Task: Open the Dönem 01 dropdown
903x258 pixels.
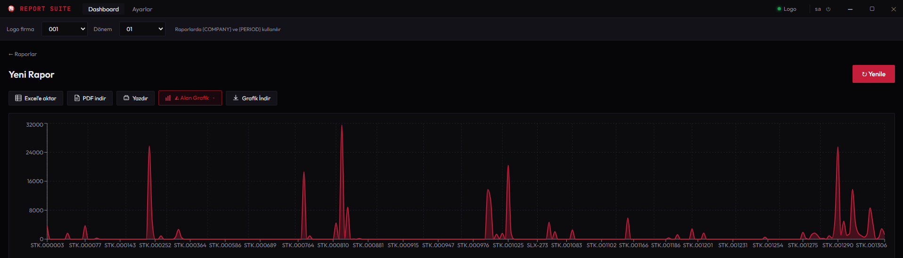Action: (142, 29)
